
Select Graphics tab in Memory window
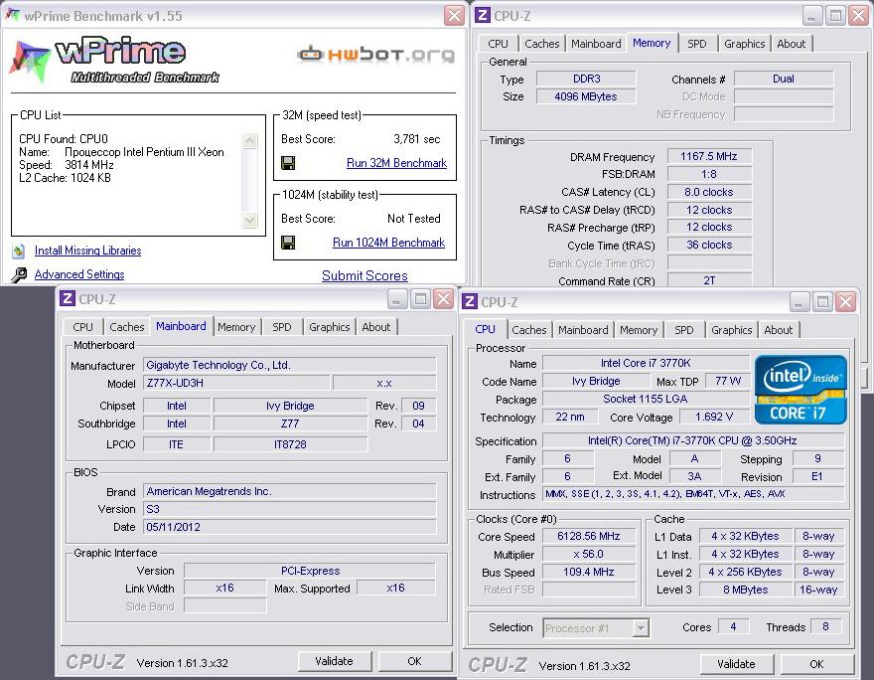click(x=744, y=44)
